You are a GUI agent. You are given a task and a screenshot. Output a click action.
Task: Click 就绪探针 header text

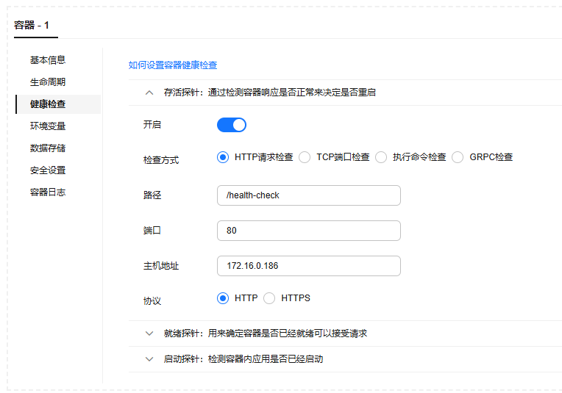(x=266, y=333)
